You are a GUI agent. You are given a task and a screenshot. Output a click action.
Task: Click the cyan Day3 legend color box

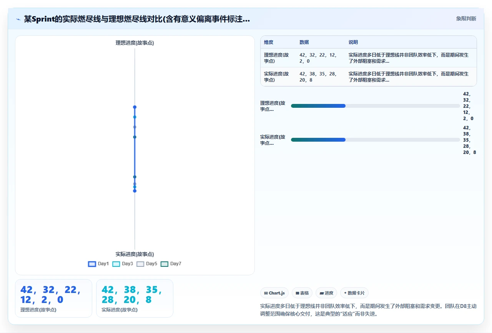(116, 264)
